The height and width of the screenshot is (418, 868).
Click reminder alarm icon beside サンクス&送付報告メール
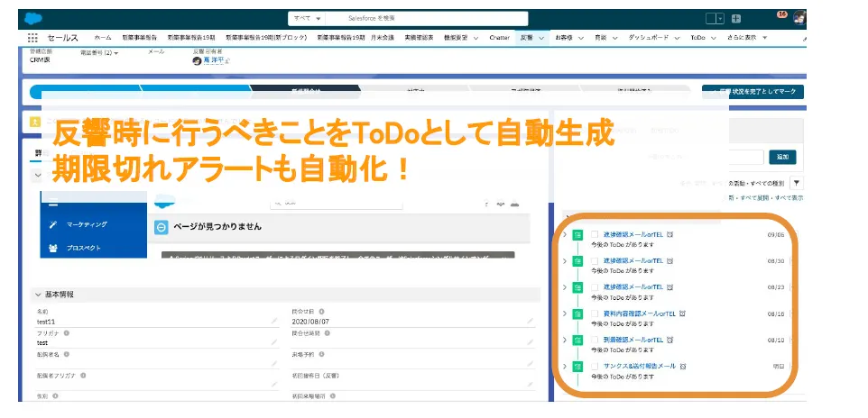point(683,367)
